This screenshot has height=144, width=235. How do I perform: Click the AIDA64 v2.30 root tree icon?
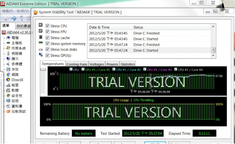tap(4, 32)
